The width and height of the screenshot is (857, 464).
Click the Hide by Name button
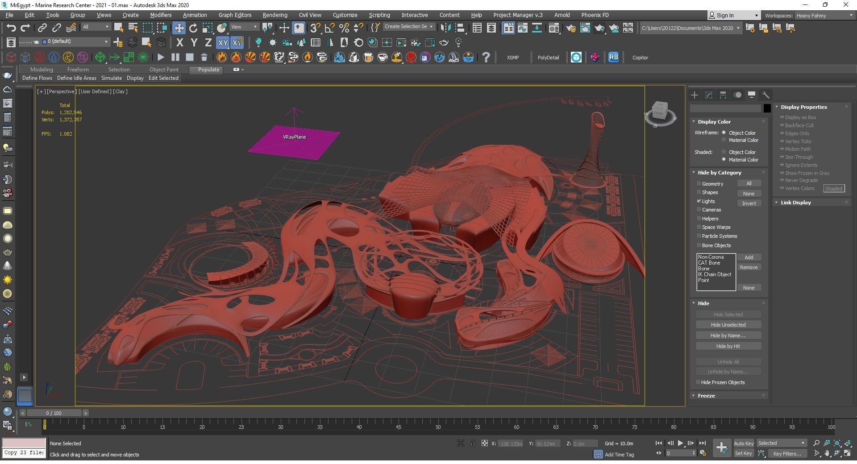pos(728,335)
